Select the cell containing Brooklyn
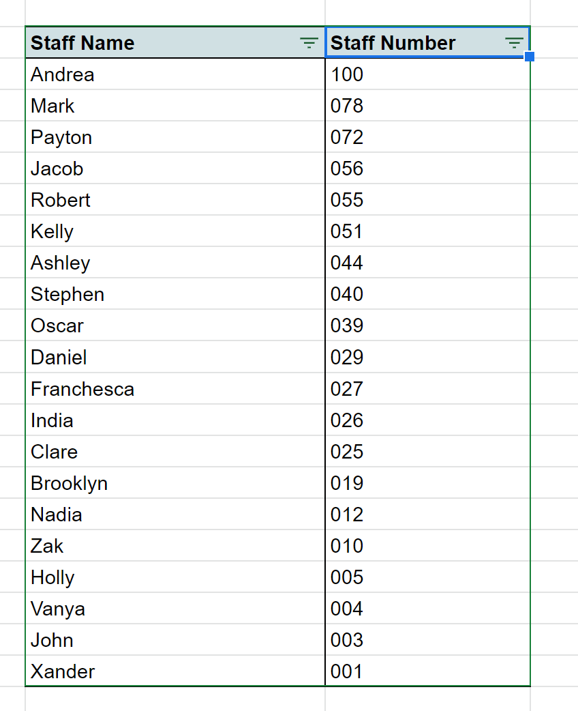The height and width of the screenshot is (711, 578). 175,483
